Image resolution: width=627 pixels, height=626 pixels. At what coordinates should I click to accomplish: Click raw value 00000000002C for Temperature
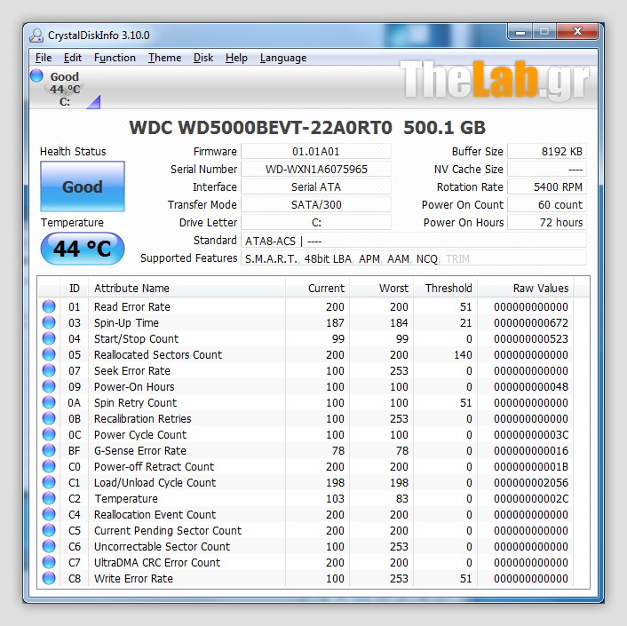point(530,499)
